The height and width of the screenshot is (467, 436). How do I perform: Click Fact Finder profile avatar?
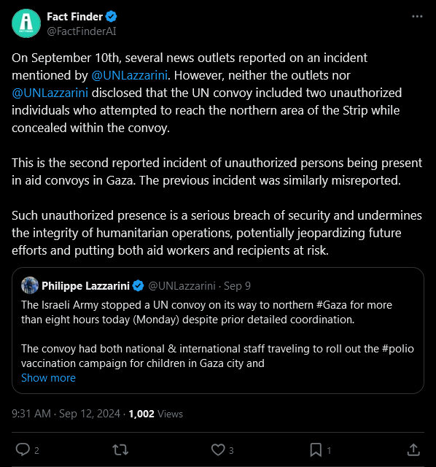26,23
